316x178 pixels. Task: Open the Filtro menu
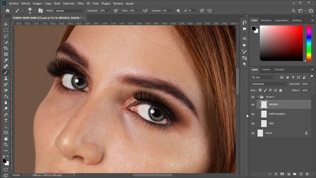tap(80, 3)
